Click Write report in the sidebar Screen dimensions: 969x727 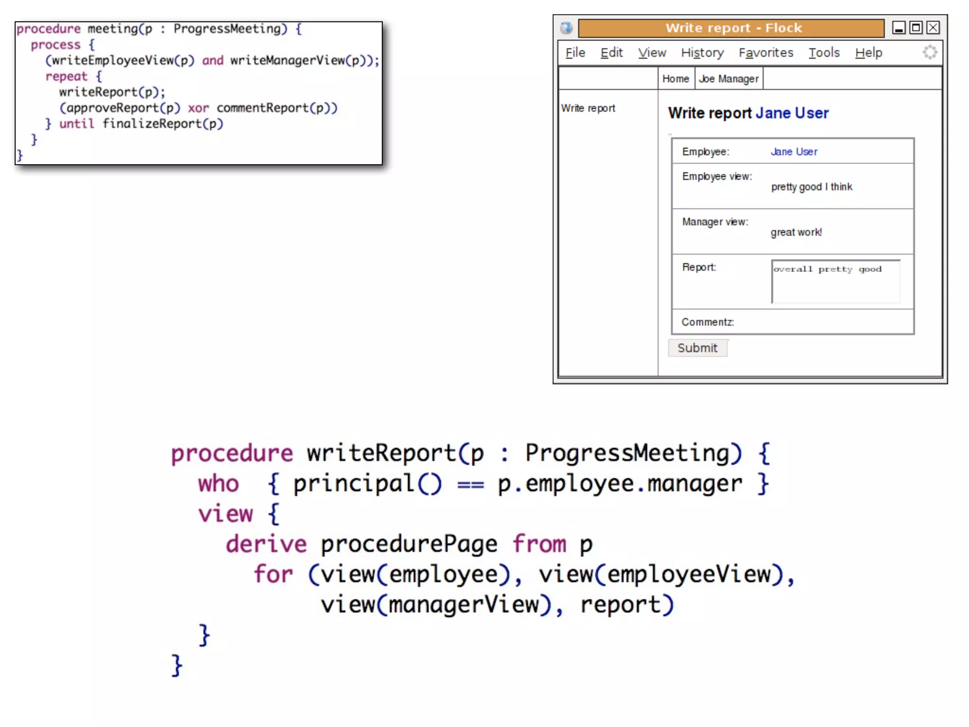click(x=588, y=108)
